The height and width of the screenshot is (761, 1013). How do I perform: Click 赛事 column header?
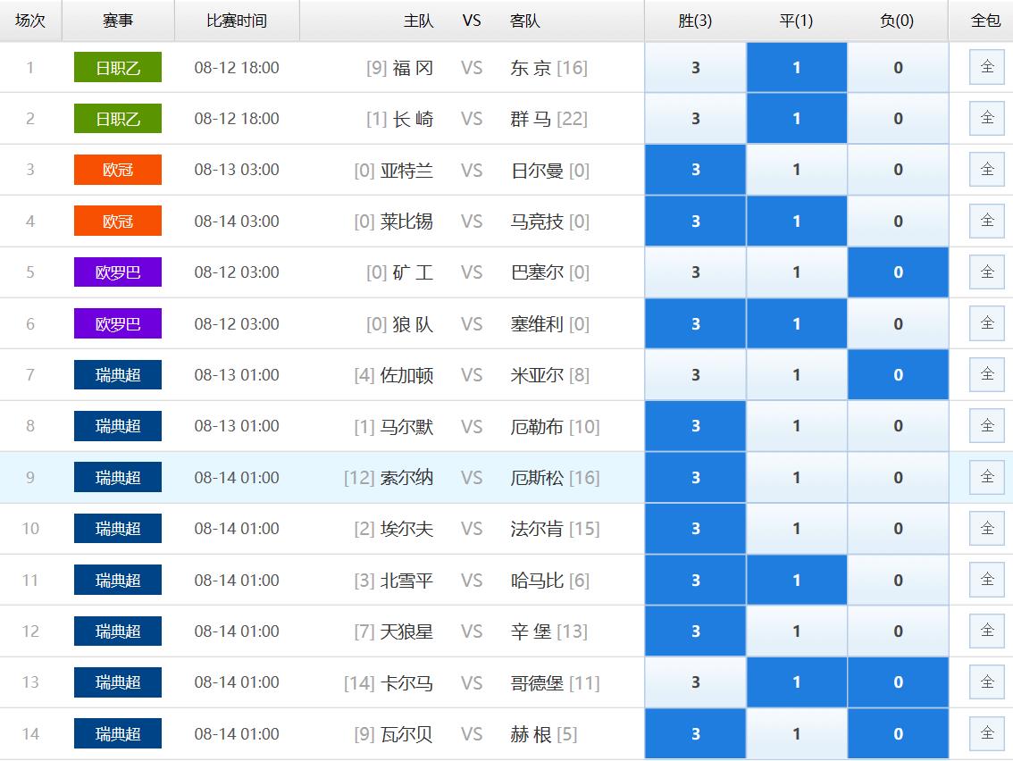pyautogui.click(x=118, y=21)
